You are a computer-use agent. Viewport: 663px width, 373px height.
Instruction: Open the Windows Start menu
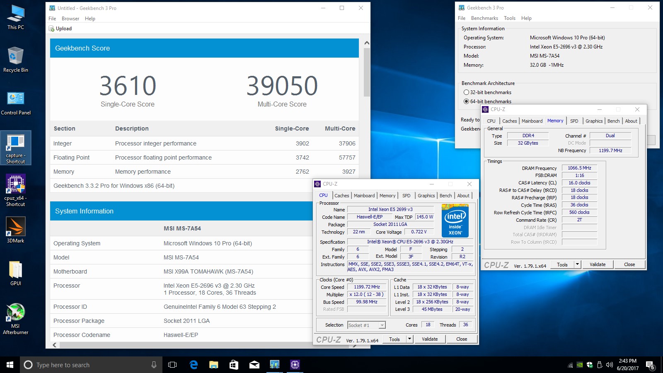coord(10,365)
